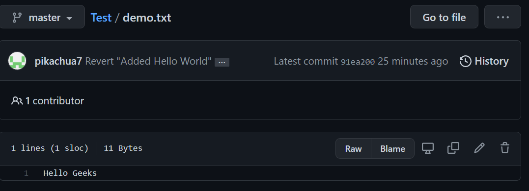
Task: Edit the file with the pencil icon
Action: (x=479, y=148)
